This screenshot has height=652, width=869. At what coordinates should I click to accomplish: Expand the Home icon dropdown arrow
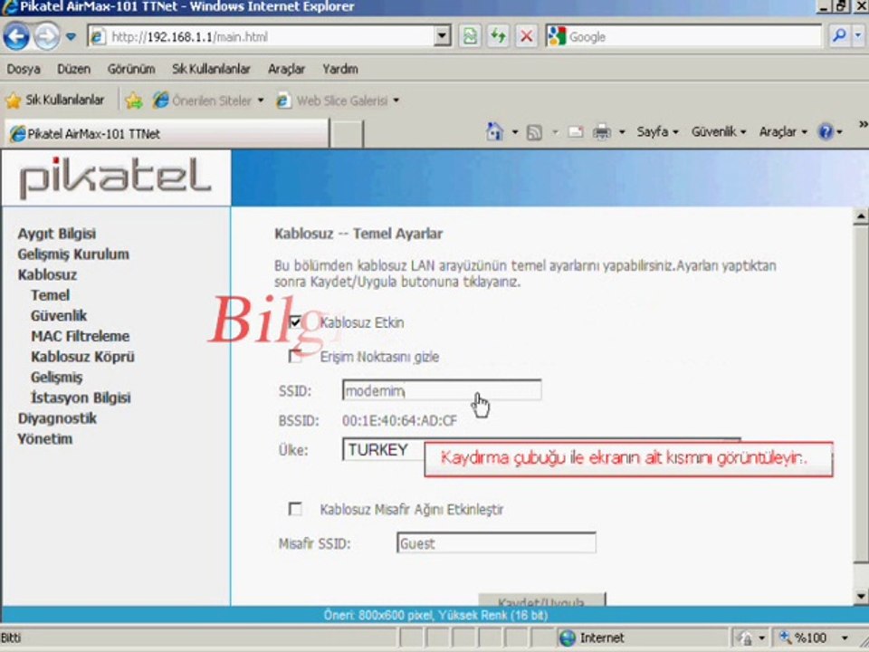(515, 132)
